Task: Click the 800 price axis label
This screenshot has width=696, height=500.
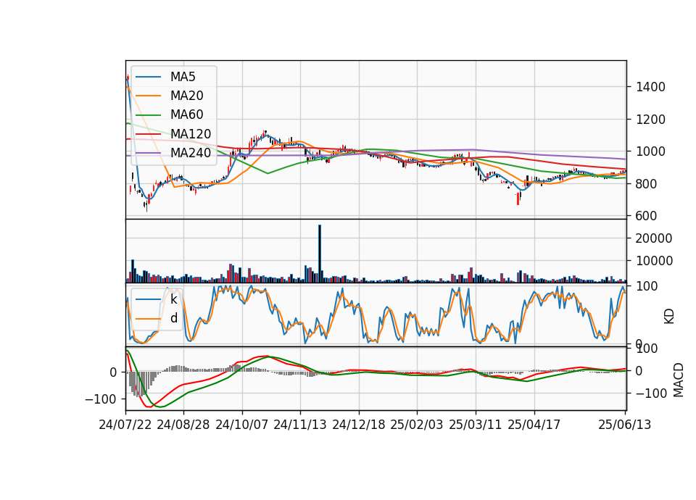Action: [646, 183]
